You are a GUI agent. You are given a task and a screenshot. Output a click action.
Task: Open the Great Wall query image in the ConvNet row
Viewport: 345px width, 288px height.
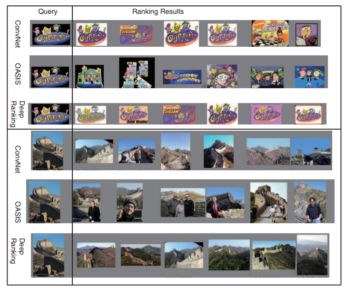pyautogui.click(x=48, y=151)
